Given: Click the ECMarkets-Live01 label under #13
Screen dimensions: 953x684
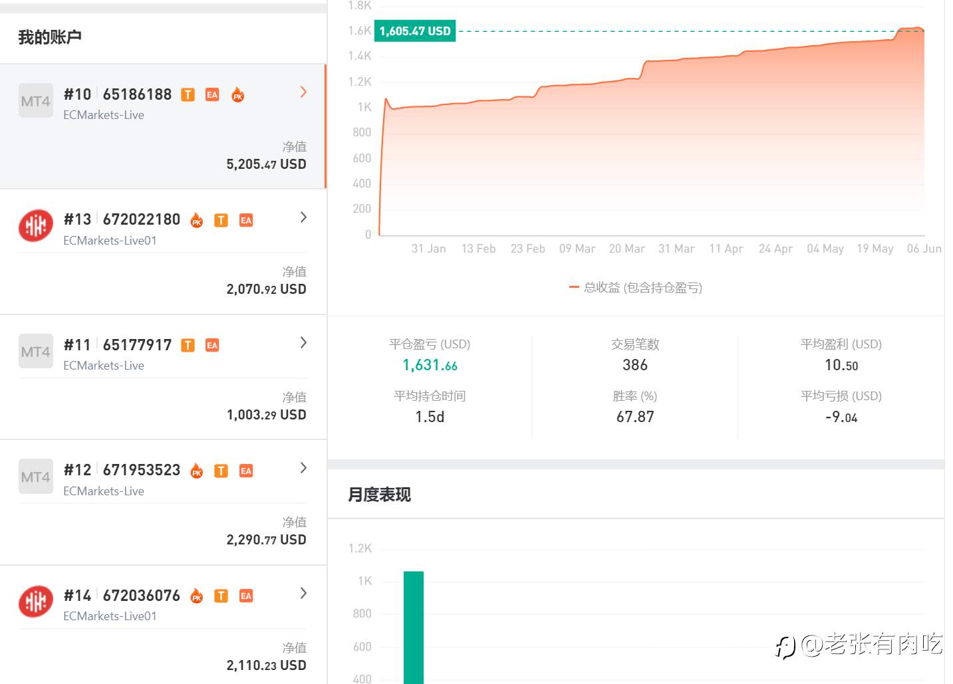Looking at the screenshot, I should 110,241.
